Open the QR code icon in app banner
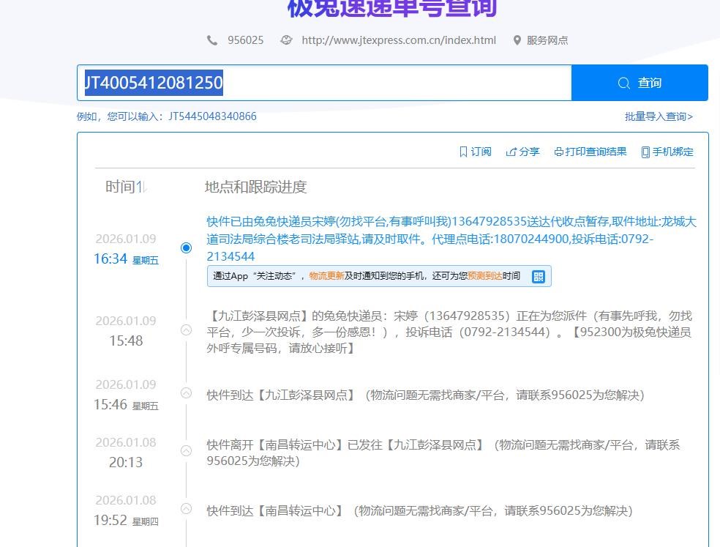The image size is (720, 547). (539, 276)
